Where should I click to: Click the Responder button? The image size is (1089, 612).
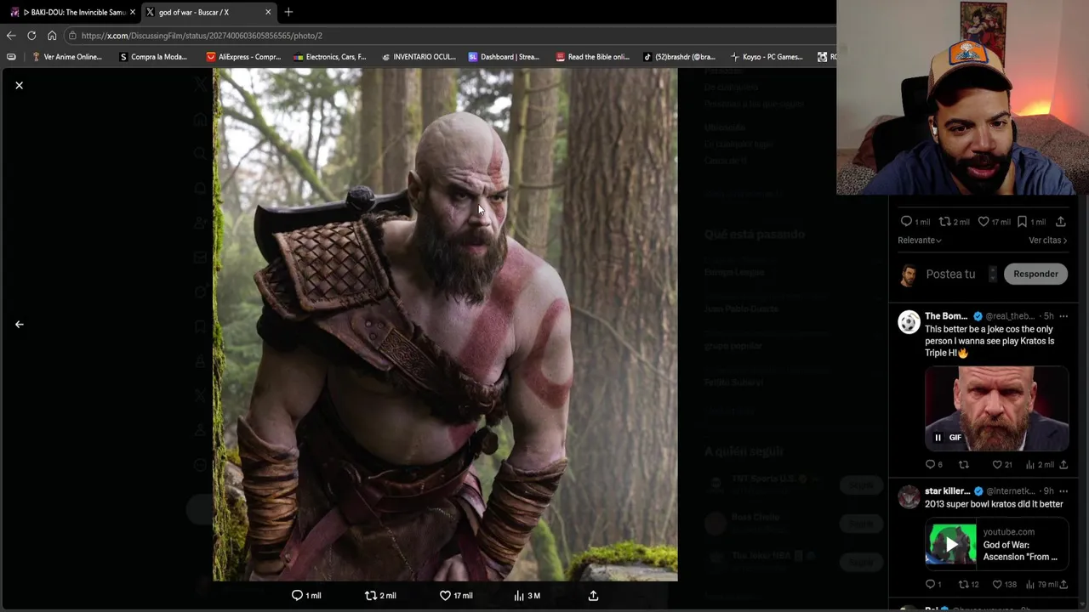1035,274
